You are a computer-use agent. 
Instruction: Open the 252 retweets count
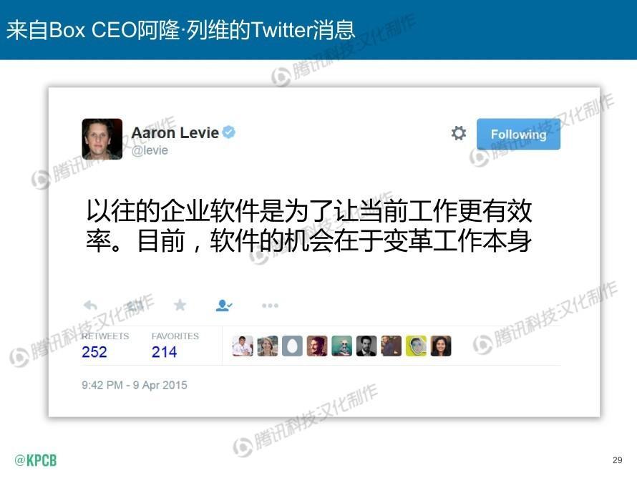pos(94,351)
